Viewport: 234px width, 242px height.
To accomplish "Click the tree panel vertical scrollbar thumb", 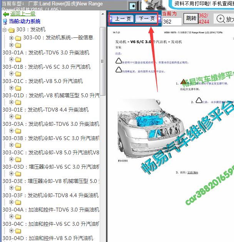I will [102, 61].
